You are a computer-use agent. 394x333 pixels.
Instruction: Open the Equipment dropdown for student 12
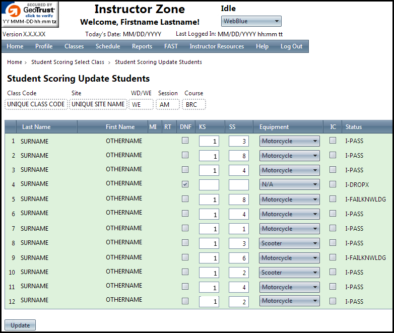pos(290,301)
